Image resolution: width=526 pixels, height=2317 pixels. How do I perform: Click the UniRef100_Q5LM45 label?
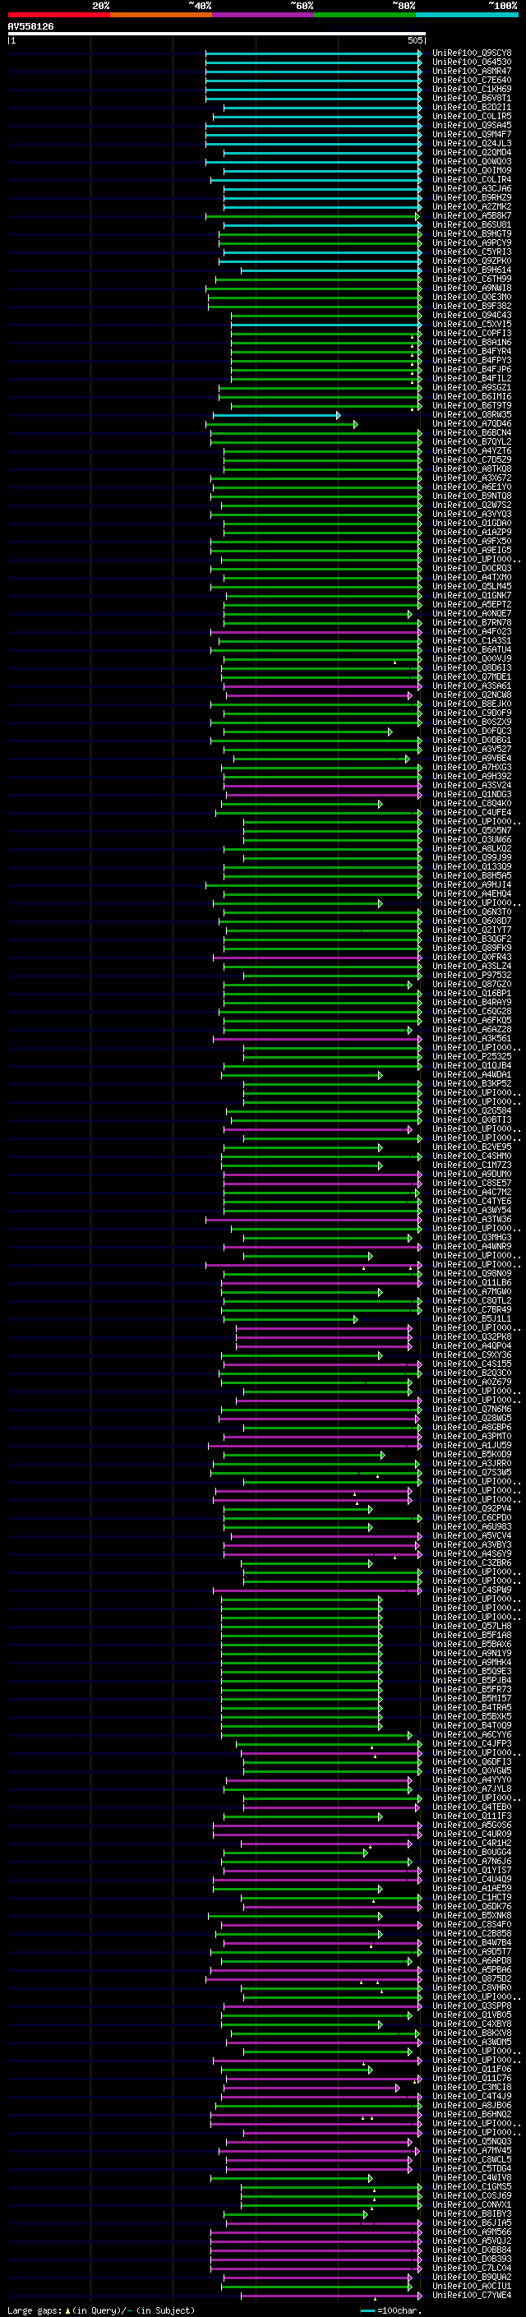coord(471,587)
